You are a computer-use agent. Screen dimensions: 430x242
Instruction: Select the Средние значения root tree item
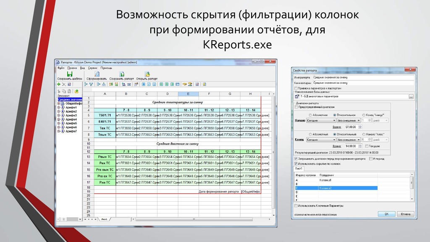(x=70, y=100)
